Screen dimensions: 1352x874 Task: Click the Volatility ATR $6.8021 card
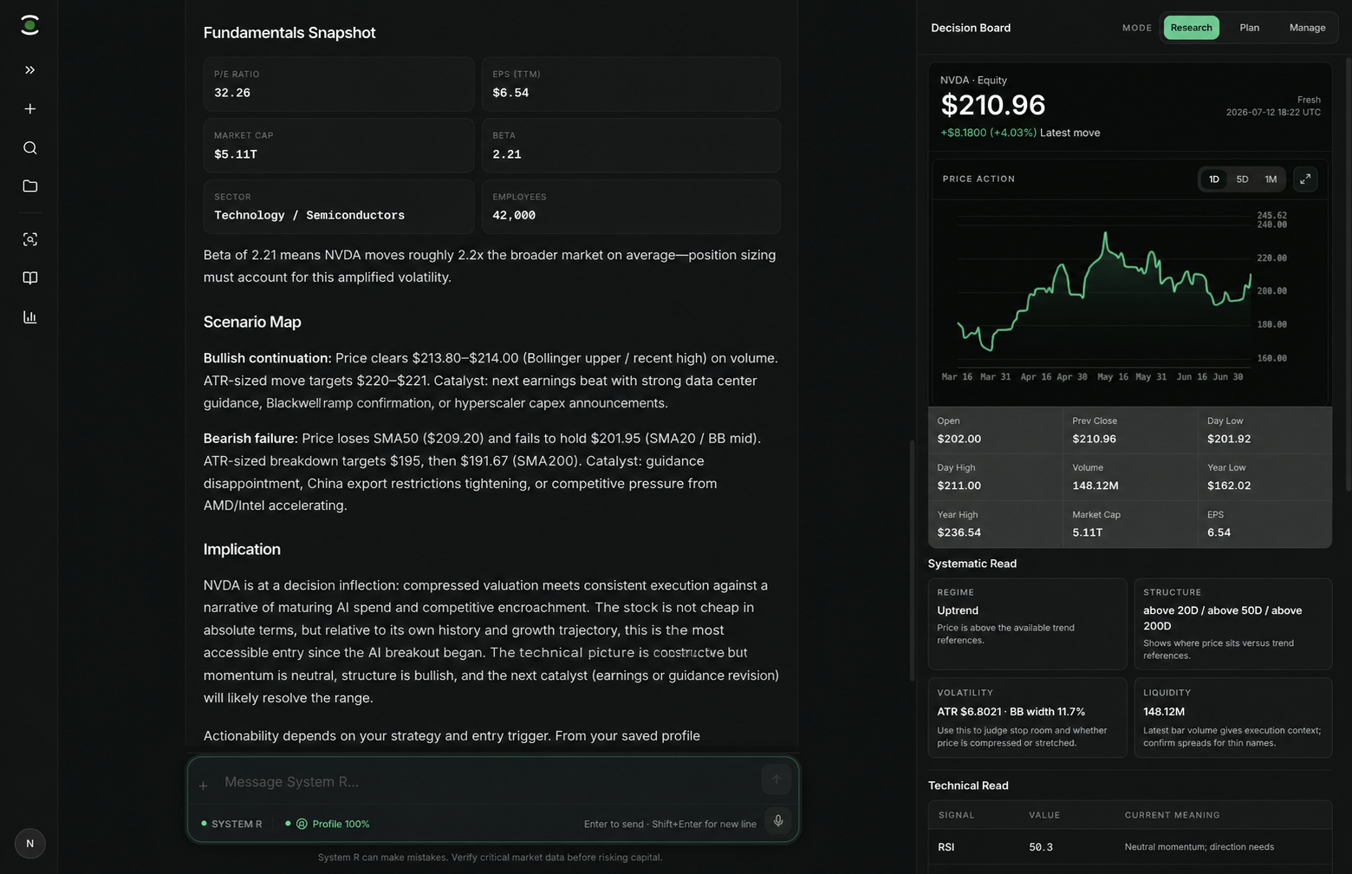click(1027, 718)
